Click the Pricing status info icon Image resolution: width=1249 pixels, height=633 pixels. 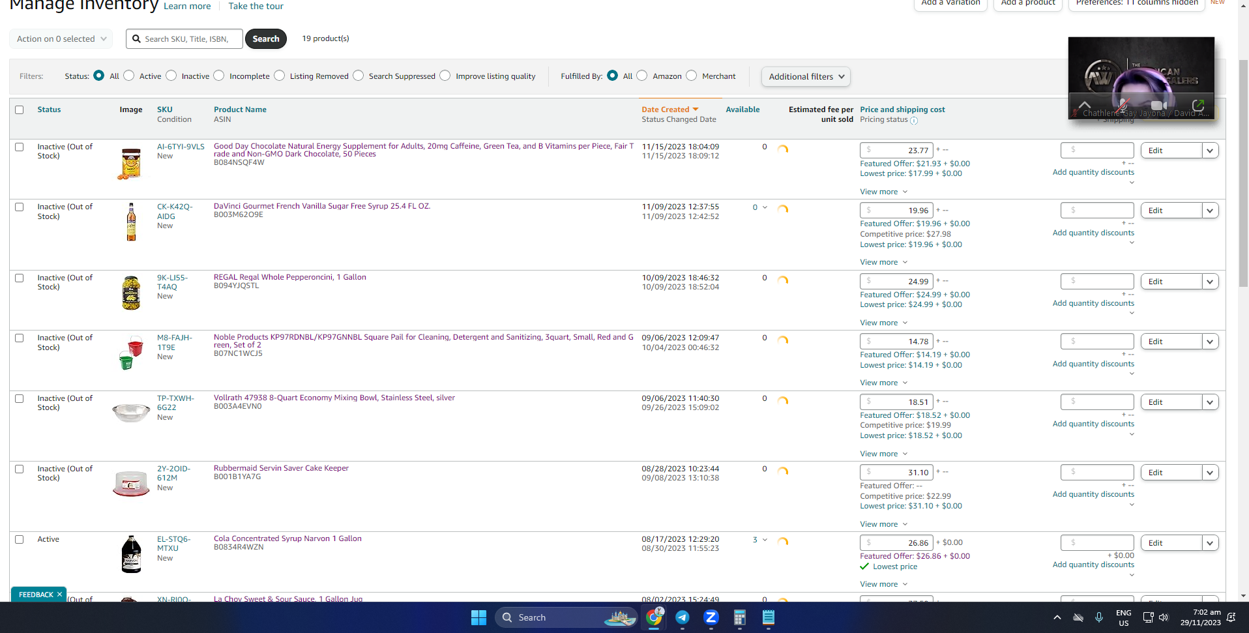click(x=914, y=121)
